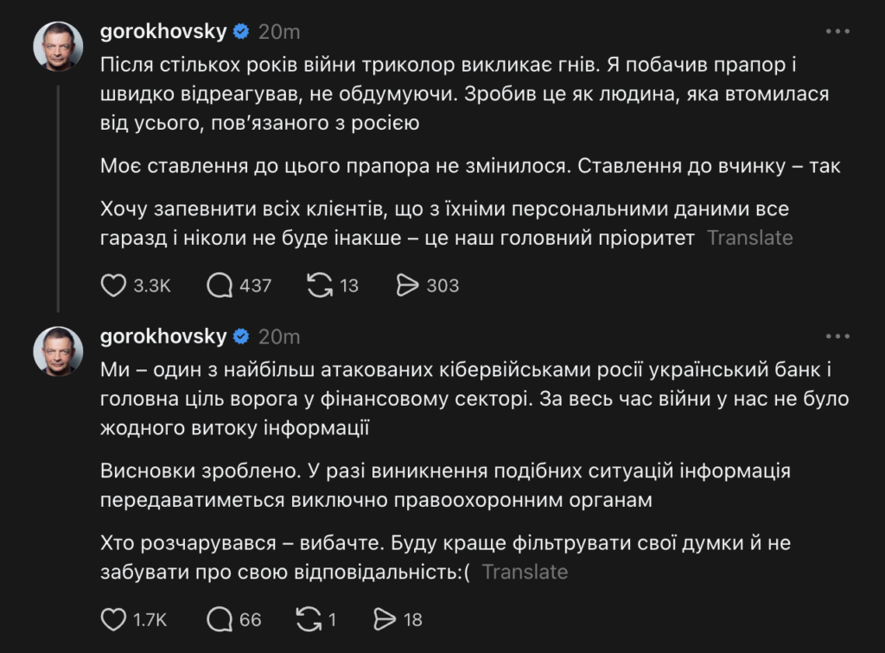Open gorokhovsky profile from first post username
This screenshot has width=885, height=653.
(163, 32)
